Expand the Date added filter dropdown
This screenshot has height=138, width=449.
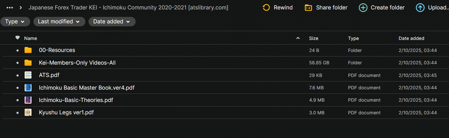[112, 22]
